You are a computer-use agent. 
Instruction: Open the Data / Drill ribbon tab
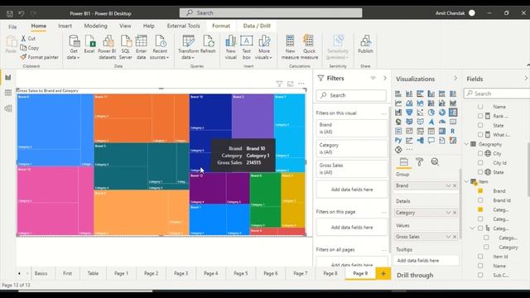257,26
